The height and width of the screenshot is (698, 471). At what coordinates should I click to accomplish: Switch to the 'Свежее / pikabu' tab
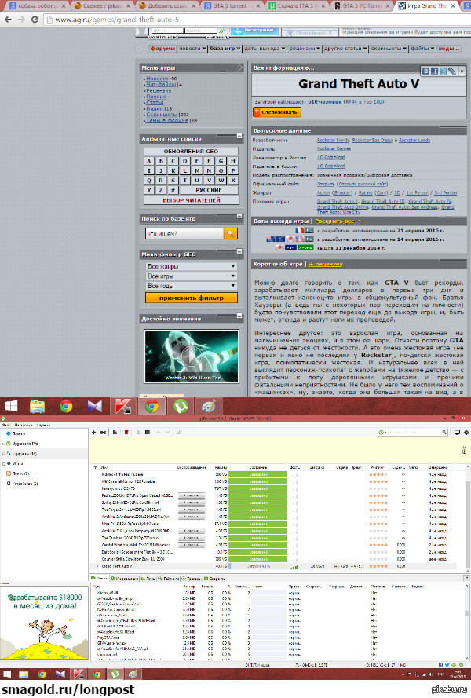(x=103, y=5)
